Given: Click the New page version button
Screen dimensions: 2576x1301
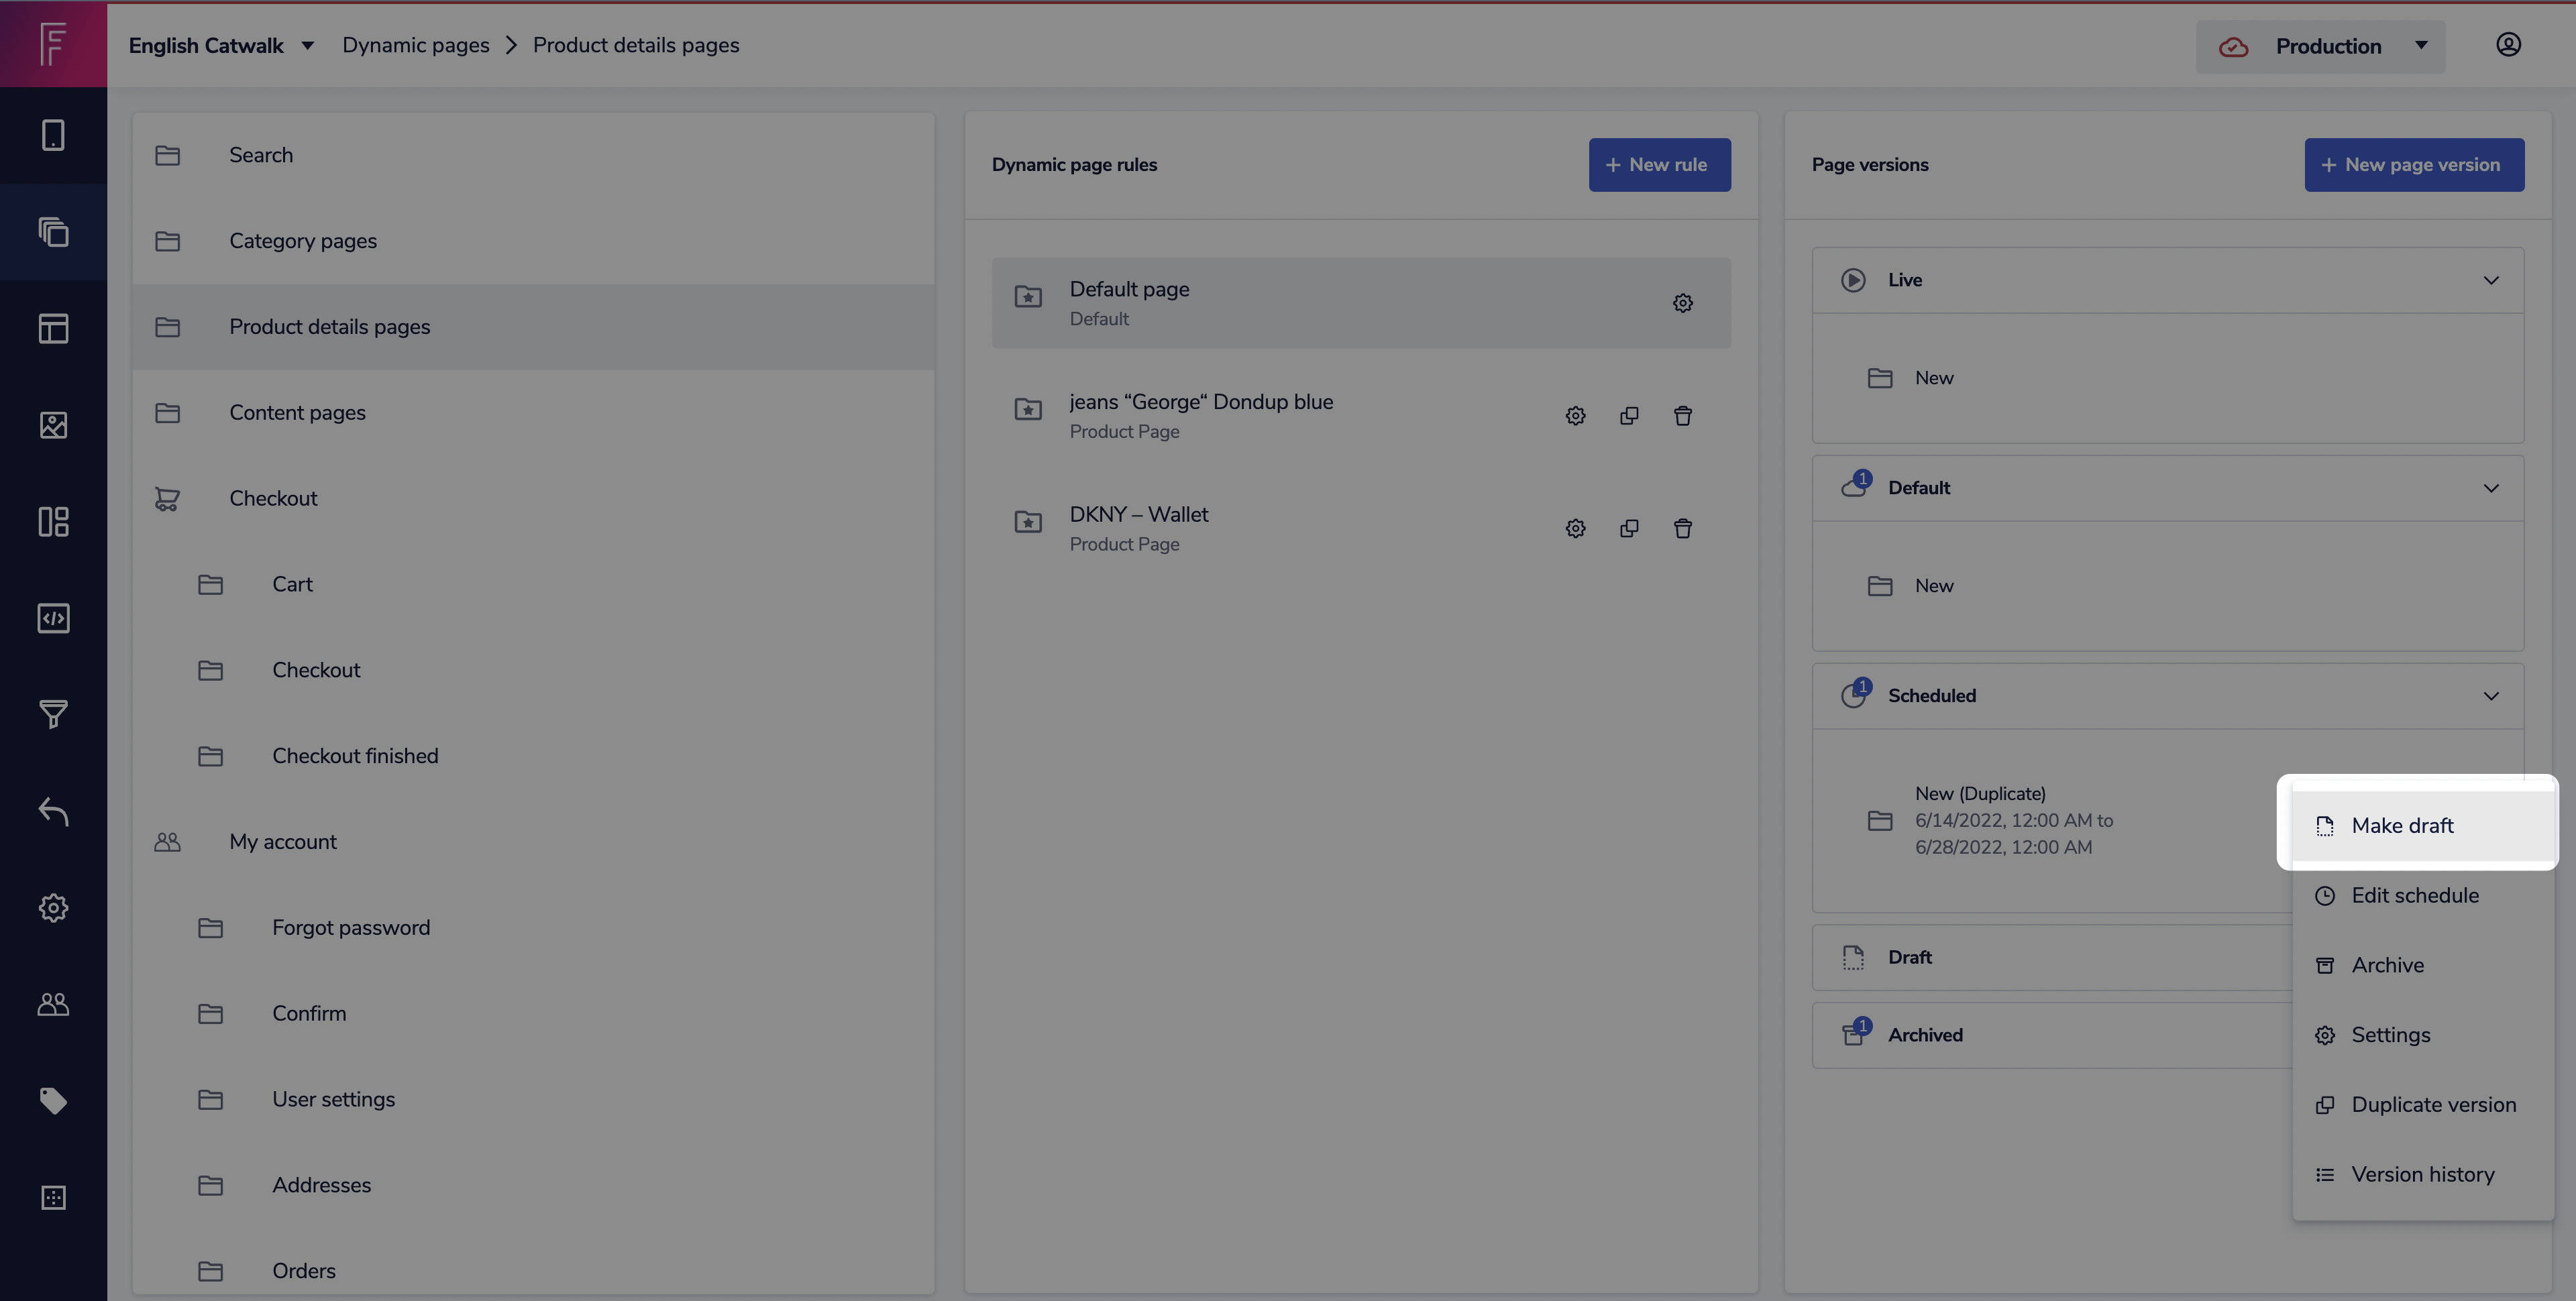Looking at the screenshot, I should pyautogui.click(x=2414, y=165).
